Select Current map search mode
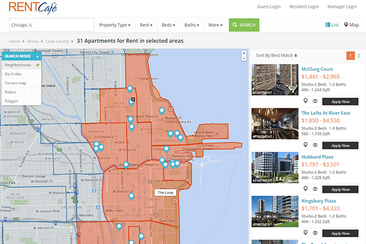 (22, 83)
